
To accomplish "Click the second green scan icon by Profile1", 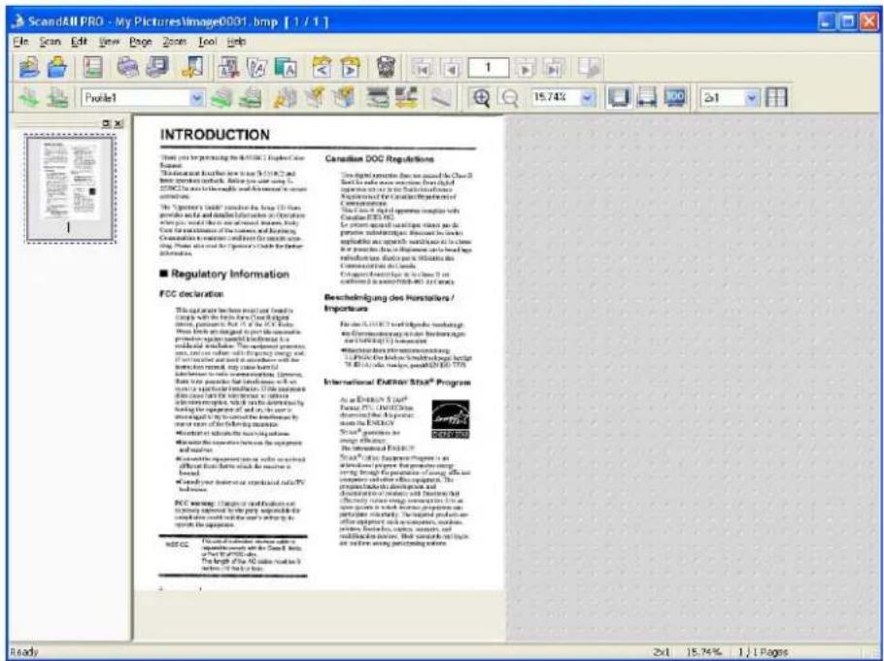I will tap(57, 97).
